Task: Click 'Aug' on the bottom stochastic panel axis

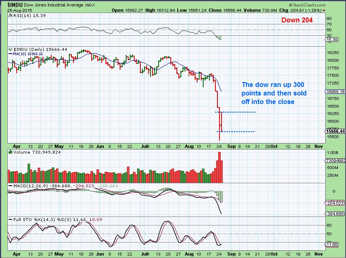Action: coord(189,254)
